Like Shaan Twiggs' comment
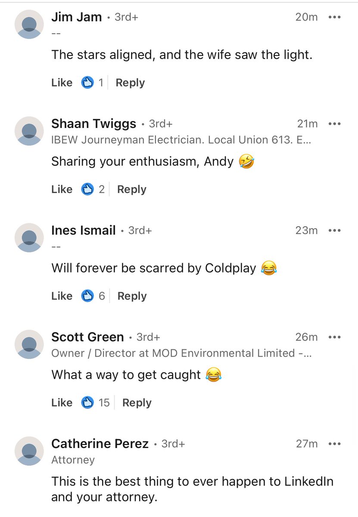 pos(62,189)
